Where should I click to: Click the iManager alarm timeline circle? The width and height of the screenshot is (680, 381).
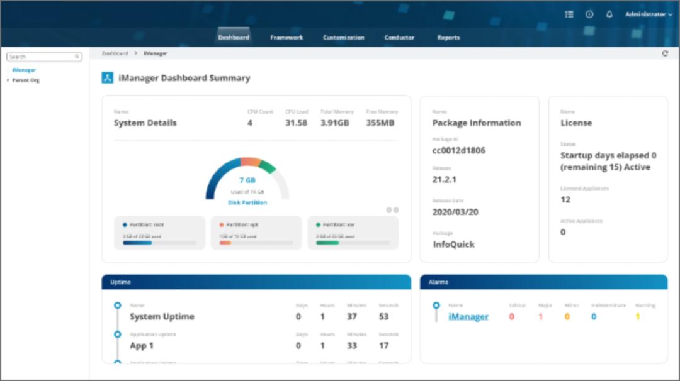[x=436, y=306]
